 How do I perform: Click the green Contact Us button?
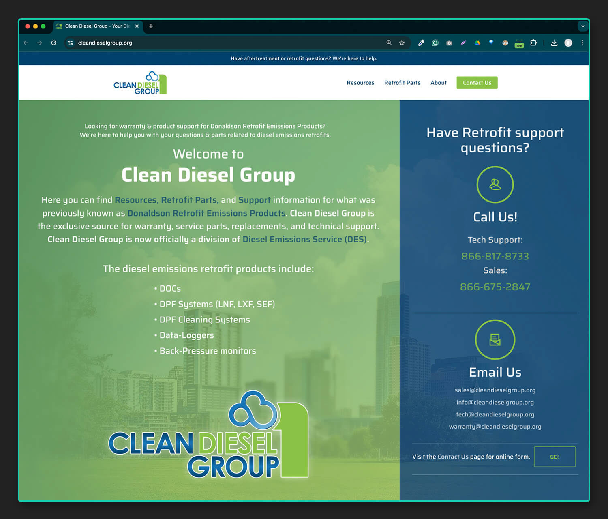[477, 83]
